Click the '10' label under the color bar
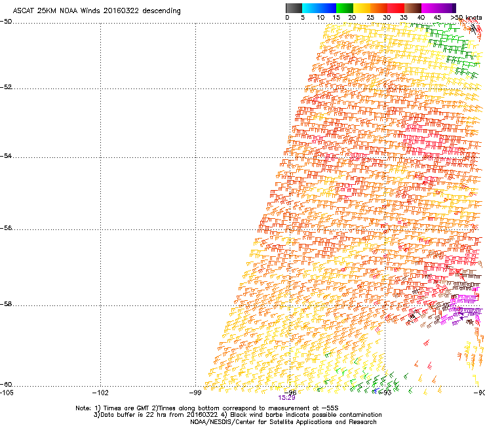This screenshot has width=485, height=426. coord(320,18)
